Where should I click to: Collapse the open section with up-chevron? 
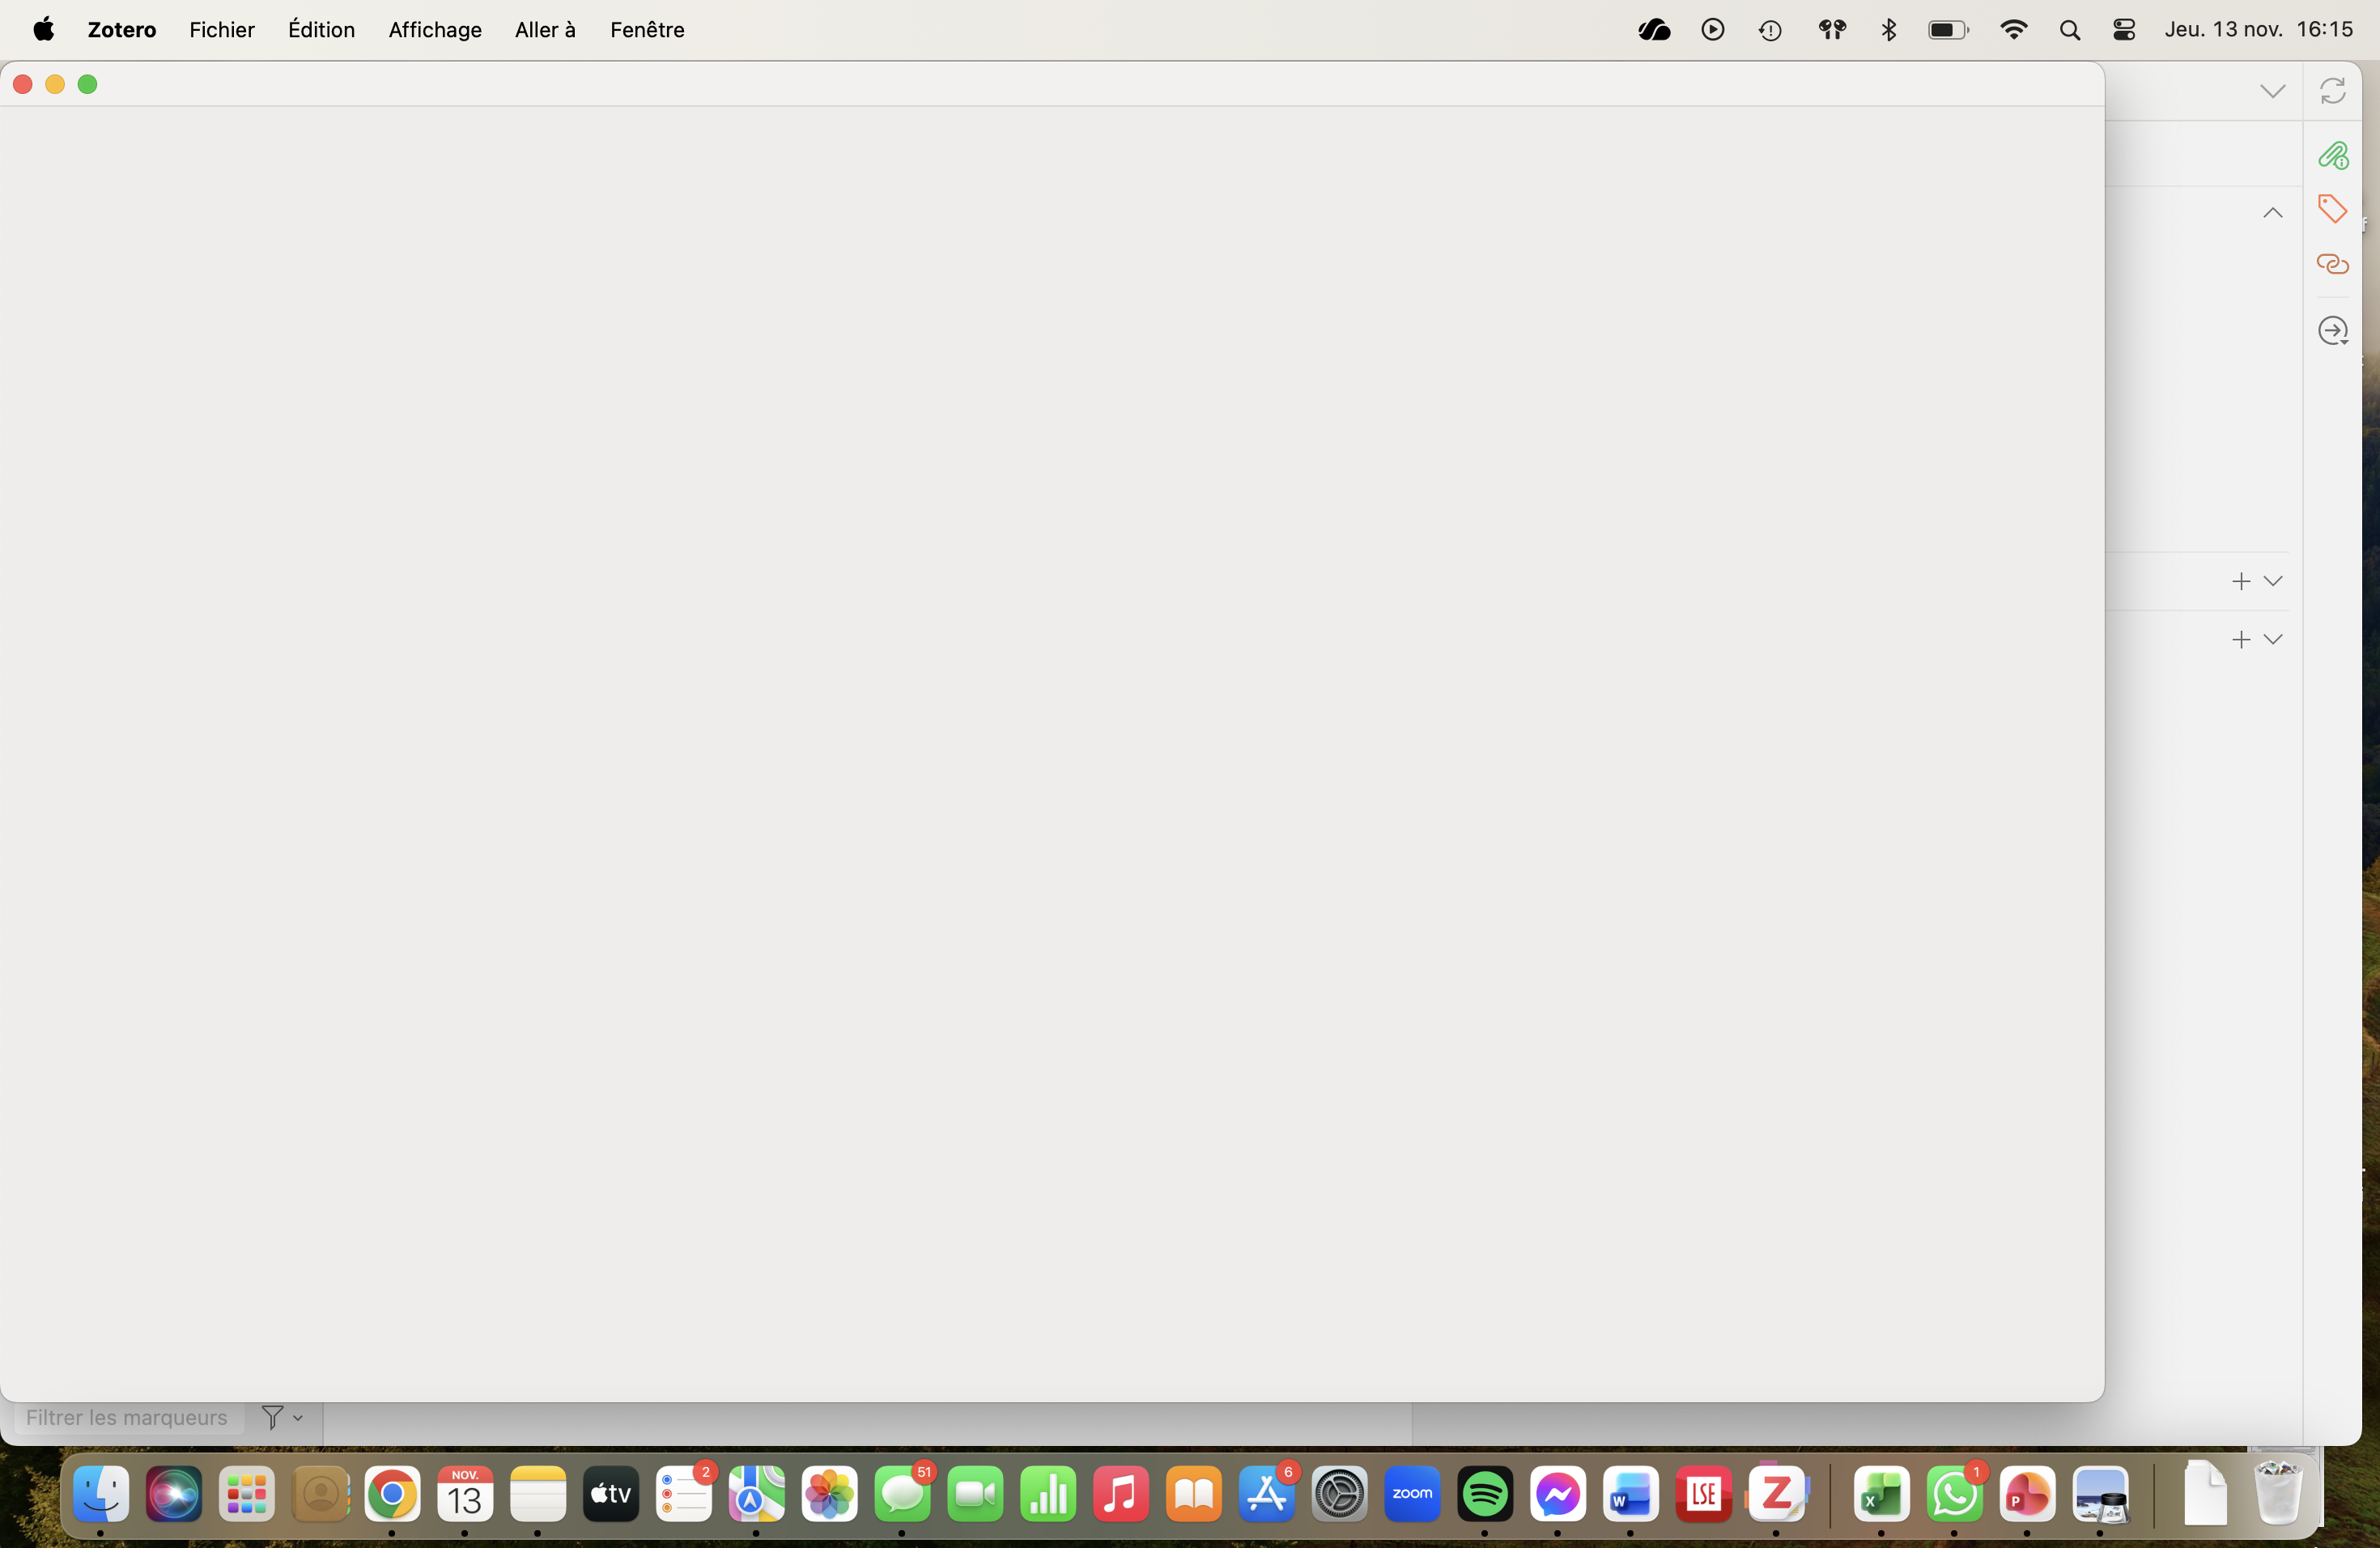(2272, 213)
